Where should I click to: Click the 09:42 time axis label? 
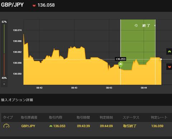[x=39, y=88]
